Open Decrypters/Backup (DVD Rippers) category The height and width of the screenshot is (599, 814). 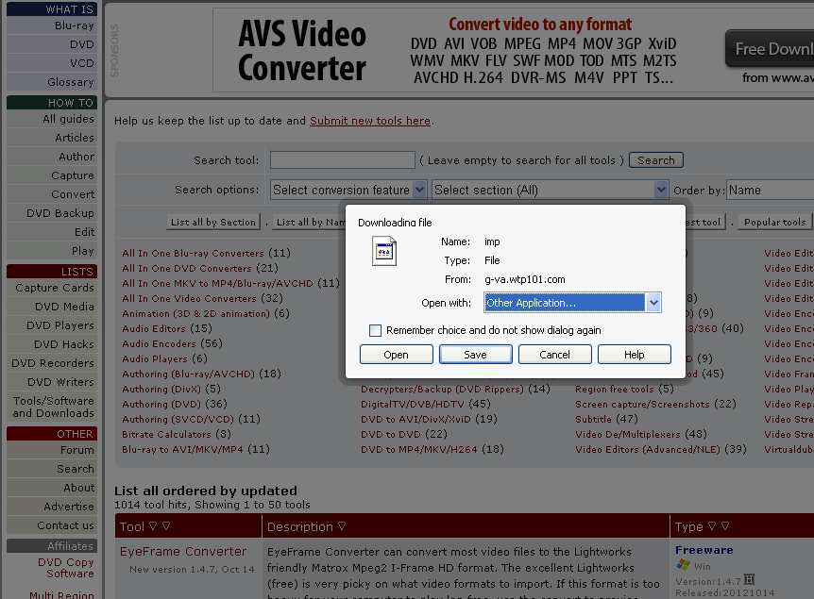point(442,389)
